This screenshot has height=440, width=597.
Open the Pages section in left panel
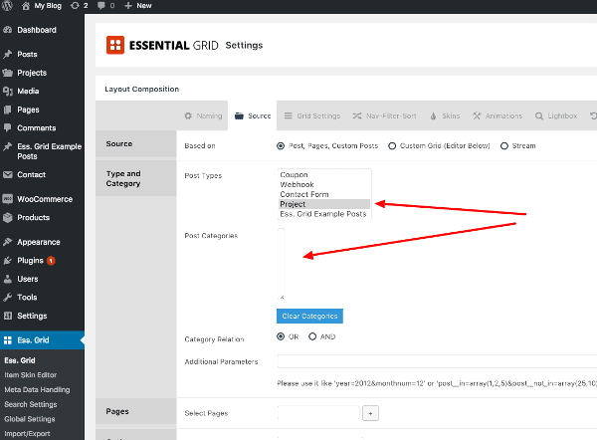[136, 411]
